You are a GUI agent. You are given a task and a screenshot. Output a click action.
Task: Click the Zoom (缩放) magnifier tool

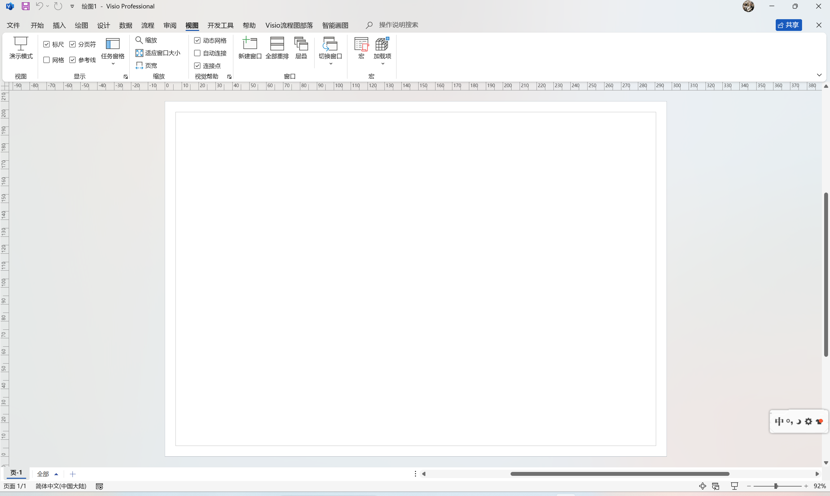click(146, 40)
